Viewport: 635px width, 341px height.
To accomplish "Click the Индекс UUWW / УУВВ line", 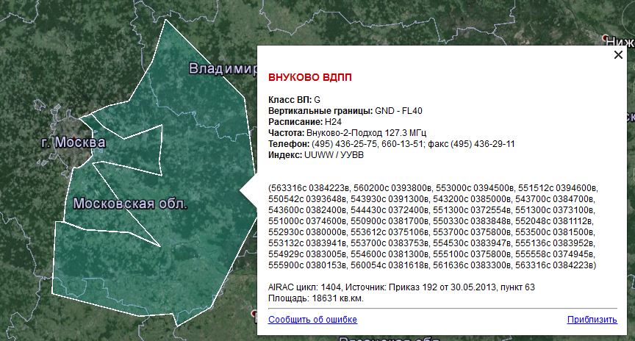I will click(x=315, y=154).
